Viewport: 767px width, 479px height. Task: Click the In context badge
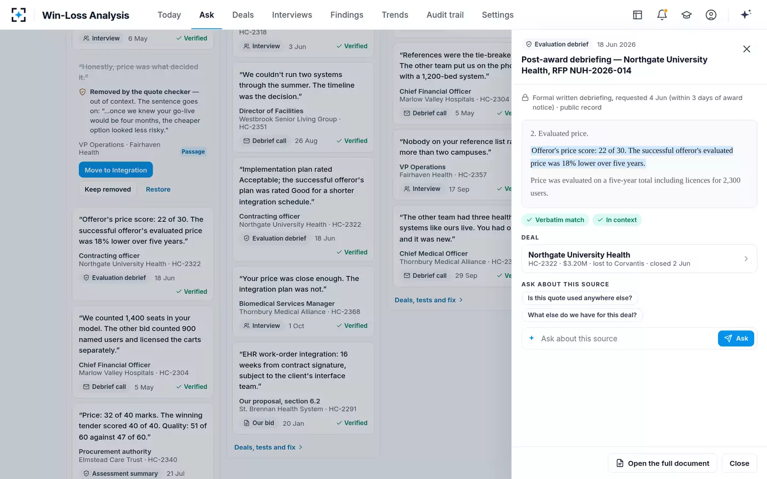(617, 220)
